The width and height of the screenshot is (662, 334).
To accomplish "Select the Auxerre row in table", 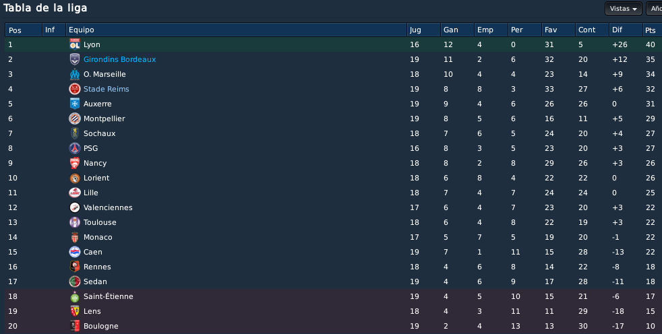I will pyautogui.click(x=333, y=104).
